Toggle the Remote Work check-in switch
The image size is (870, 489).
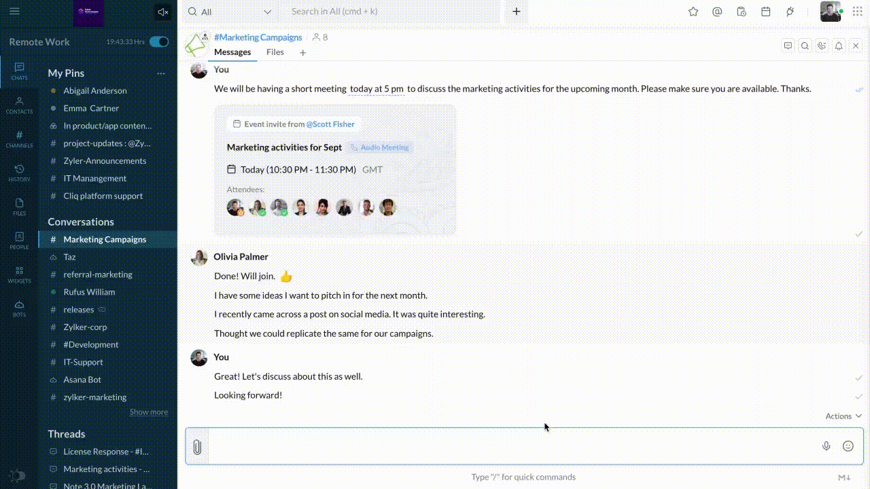(x=159, y=42)
